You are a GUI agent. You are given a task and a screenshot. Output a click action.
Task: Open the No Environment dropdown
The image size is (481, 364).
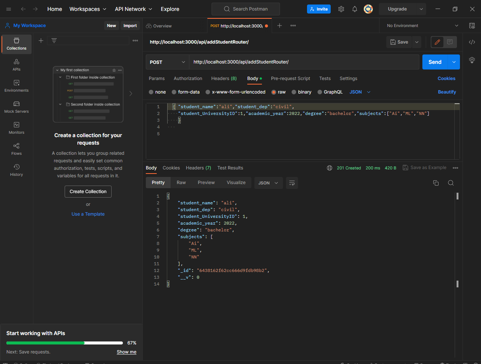click(422, 26)
